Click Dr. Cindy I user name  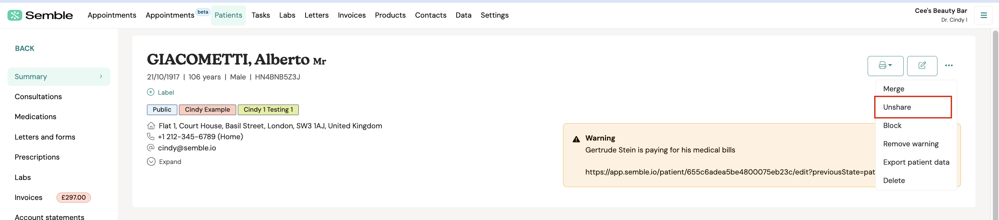(954, 20)
